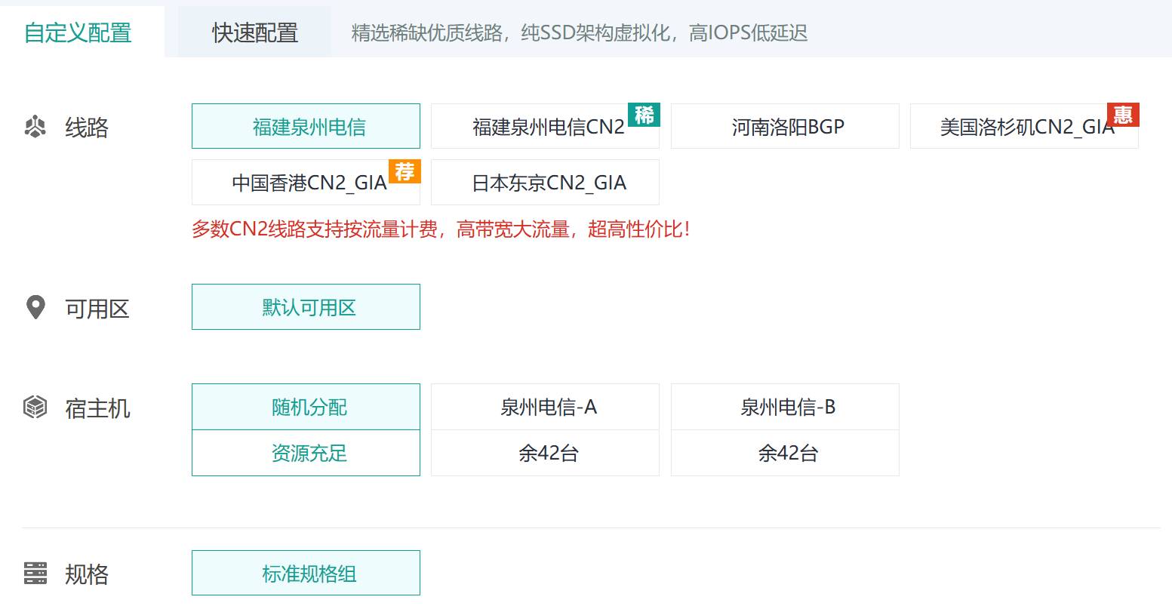Select 默认可用区 availability zone

(306, 307)
